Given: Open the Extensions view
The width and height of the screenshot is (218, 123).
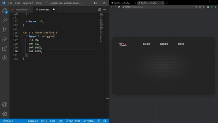Looking at the screenshot, I should [x=4, y=49].
